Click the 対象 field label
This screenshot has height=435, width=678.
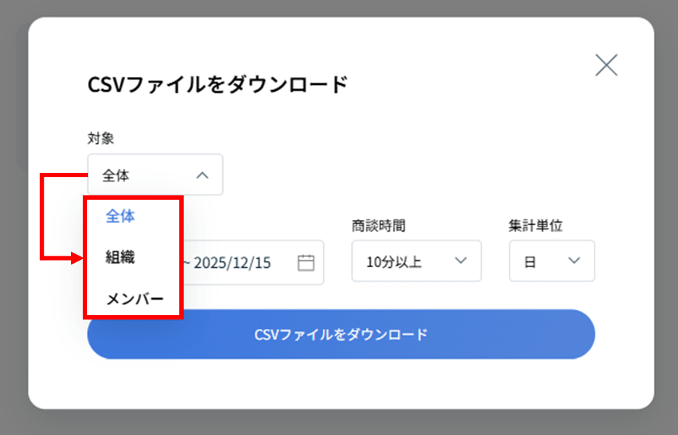tap(100, 138)
